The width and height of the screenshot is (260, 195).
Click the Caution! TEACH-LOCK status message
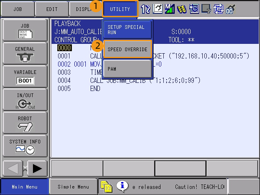coord(199,187)
